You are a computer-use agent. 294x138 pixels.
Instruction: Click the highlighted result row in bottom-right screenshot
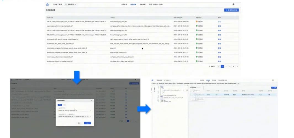click(x=233, y=95)
